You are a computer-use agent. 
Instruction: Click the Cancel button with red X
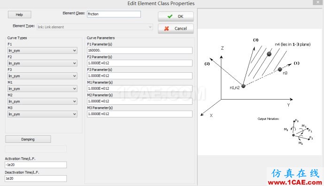pos(176,29)
